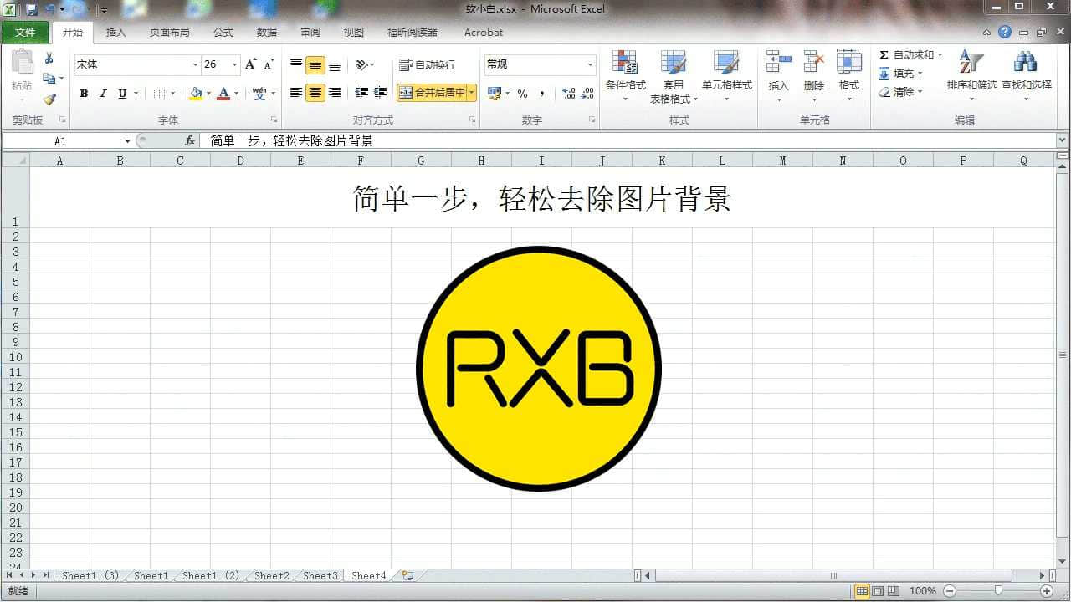
Task: Expand the Name Box A1 dropdown
Action: point(127,141)
